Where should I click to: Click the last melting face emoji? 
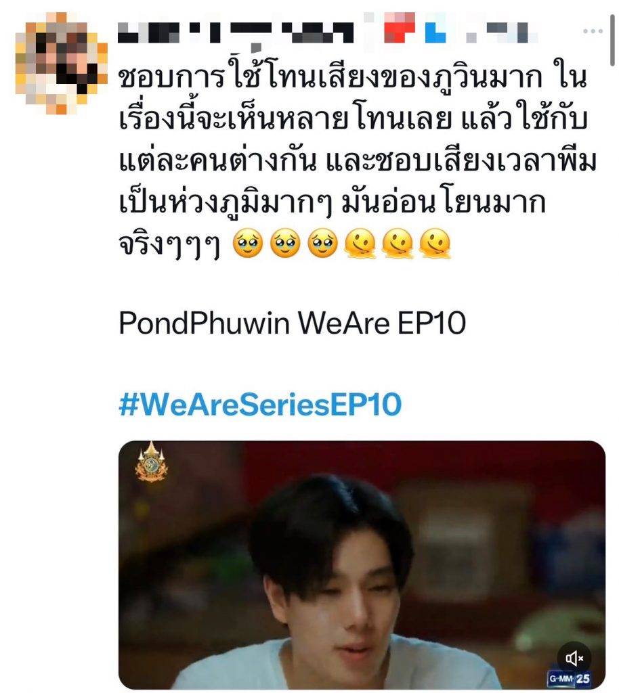pyautogui.click(x=435, y=244)
